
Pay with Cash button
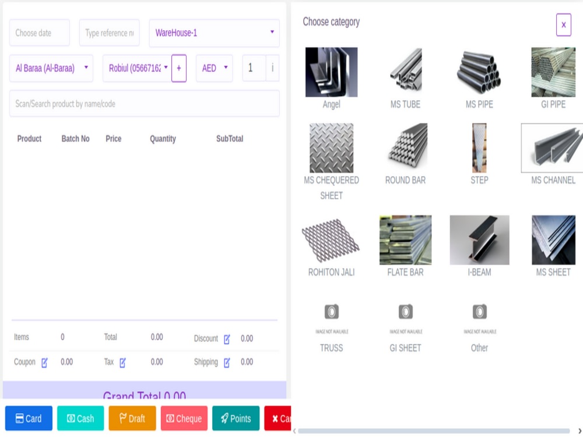(80, 418)
